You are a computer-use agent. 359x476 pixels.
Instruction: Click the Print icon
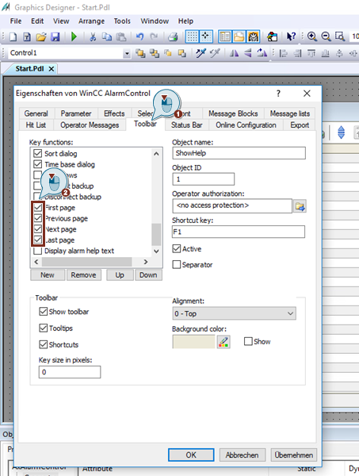173,36
